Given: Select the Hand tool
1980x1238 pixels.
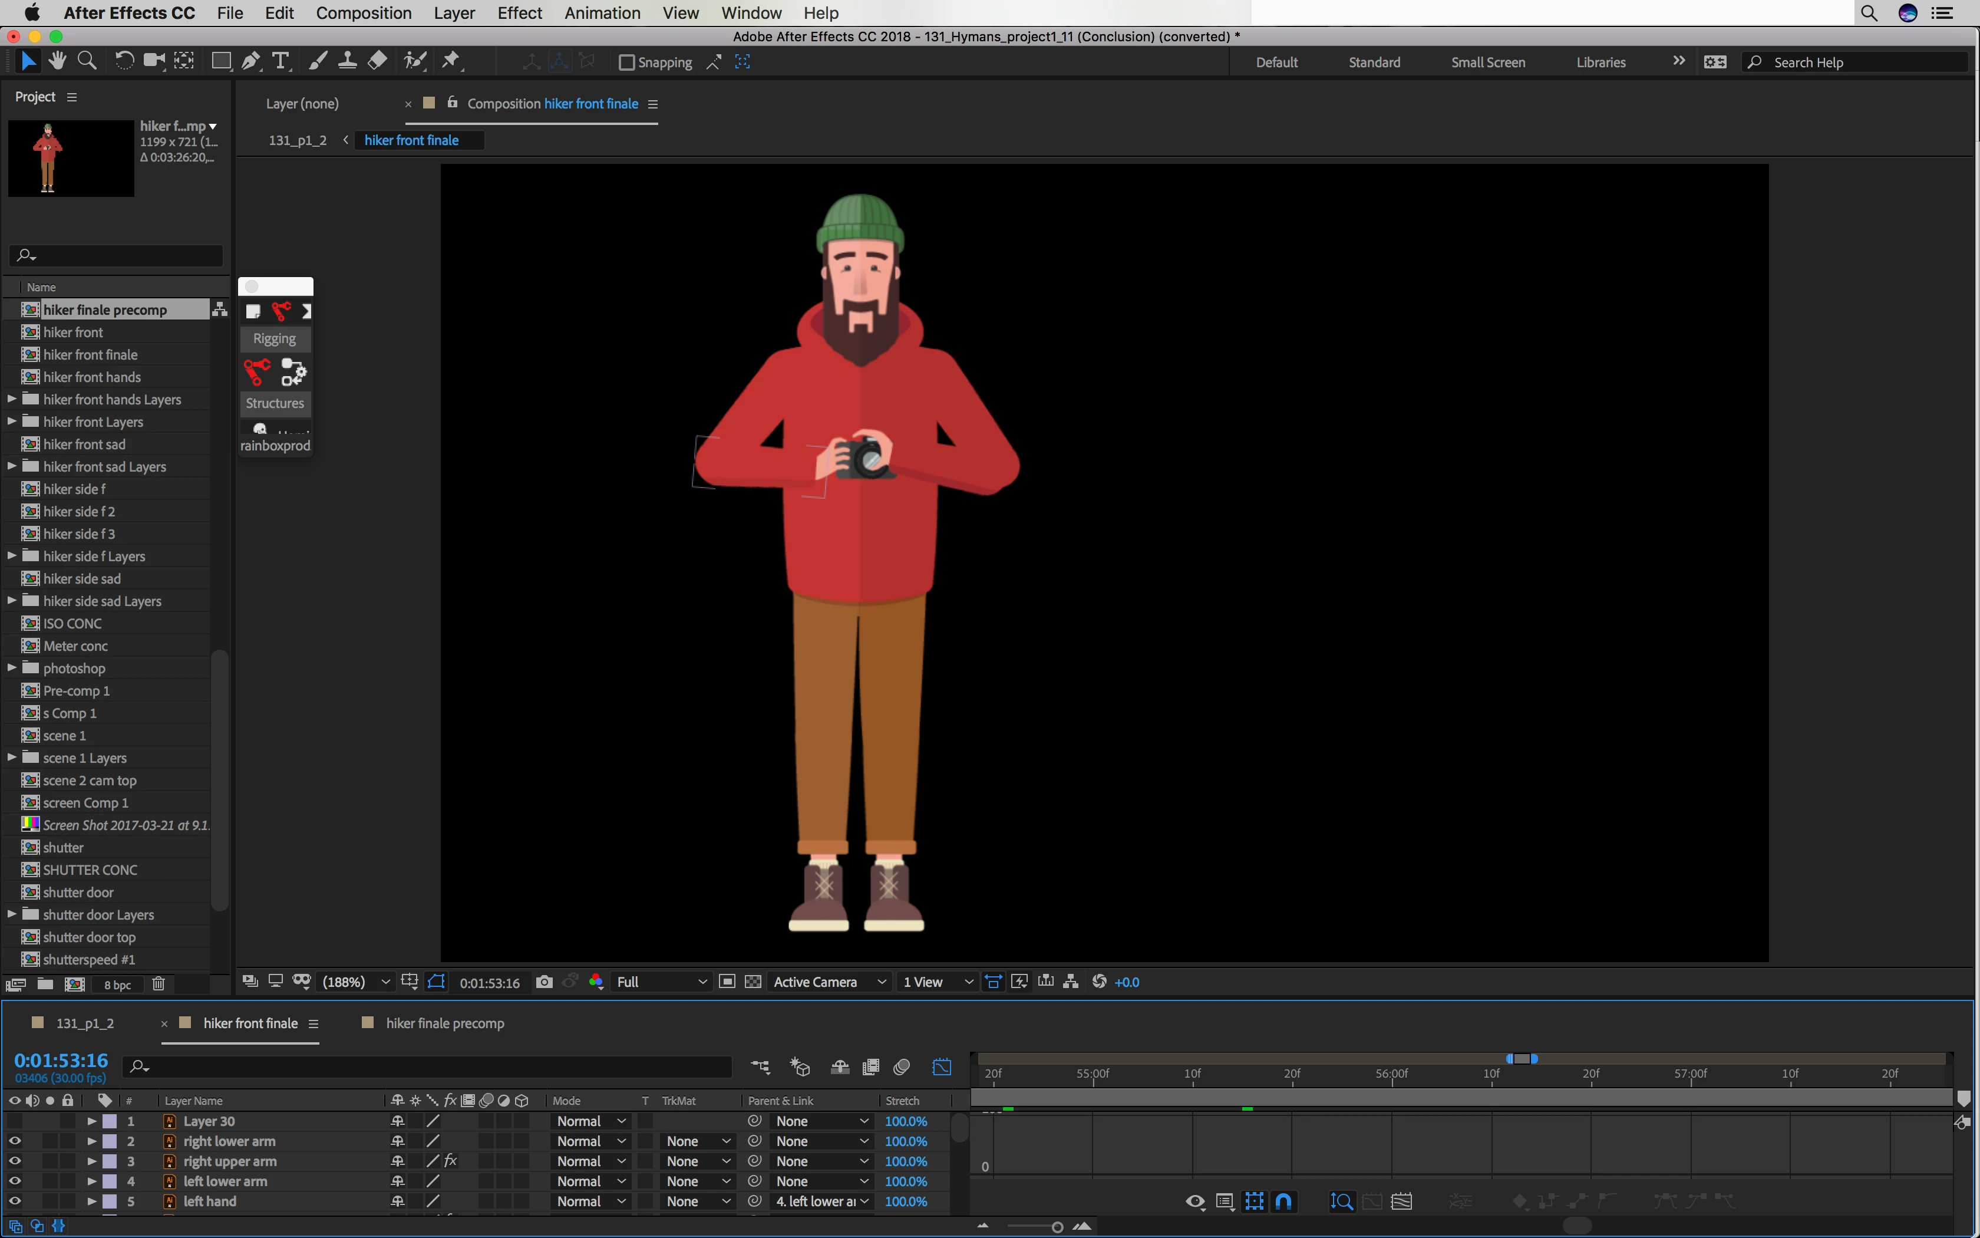Looking at the screenshot, I should [57, 61].
